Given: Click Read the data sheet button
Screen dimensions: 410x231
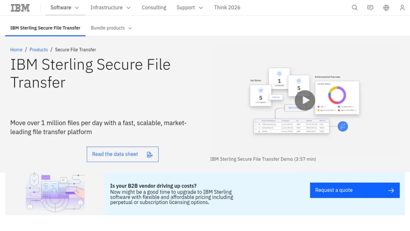Looking at the screenshot, I should coord(123,154).
